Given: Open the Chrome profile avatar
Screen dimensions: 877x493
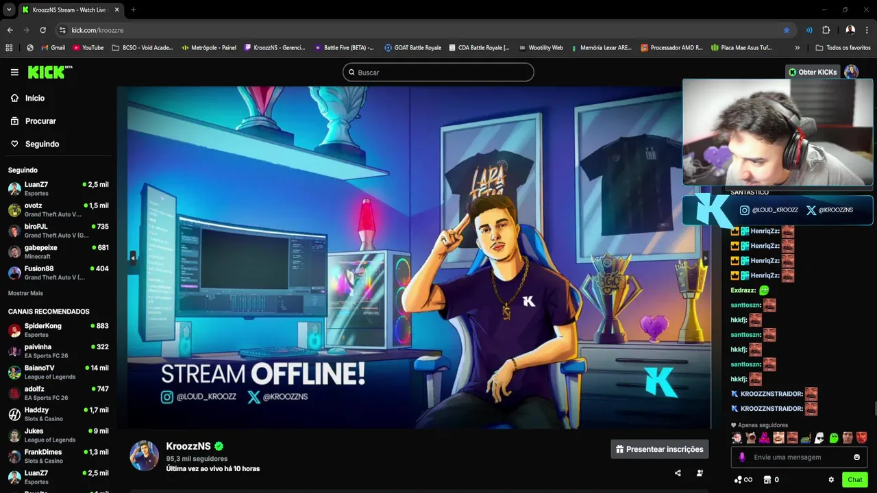Looking at the screenshot, I should point(850,30).
